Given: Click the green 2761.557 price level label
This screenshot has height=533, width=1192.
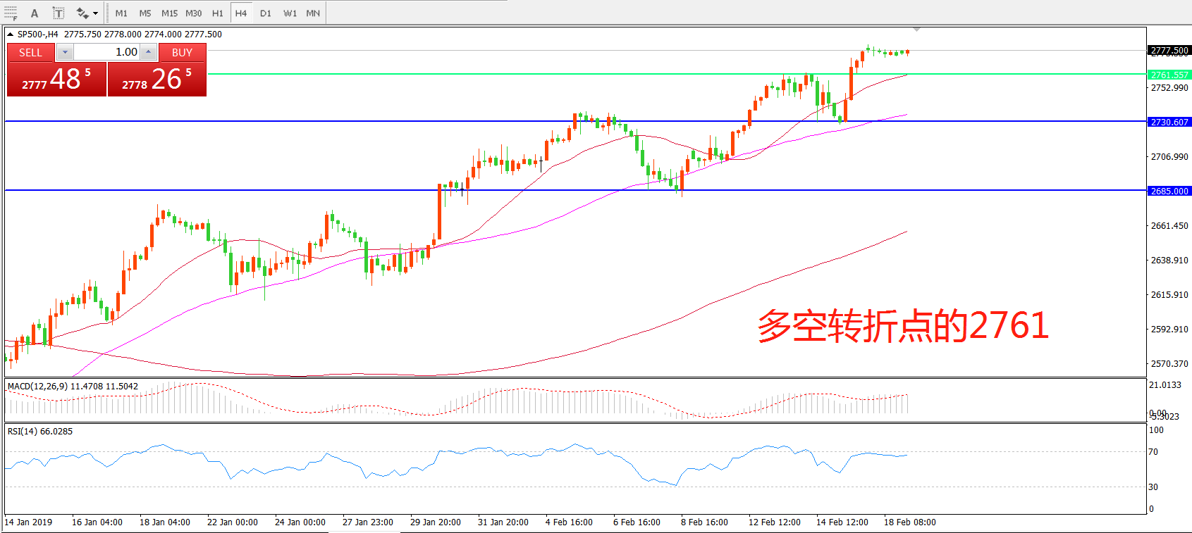Looking at the screenshot, I should click(x=1169, y=75).
